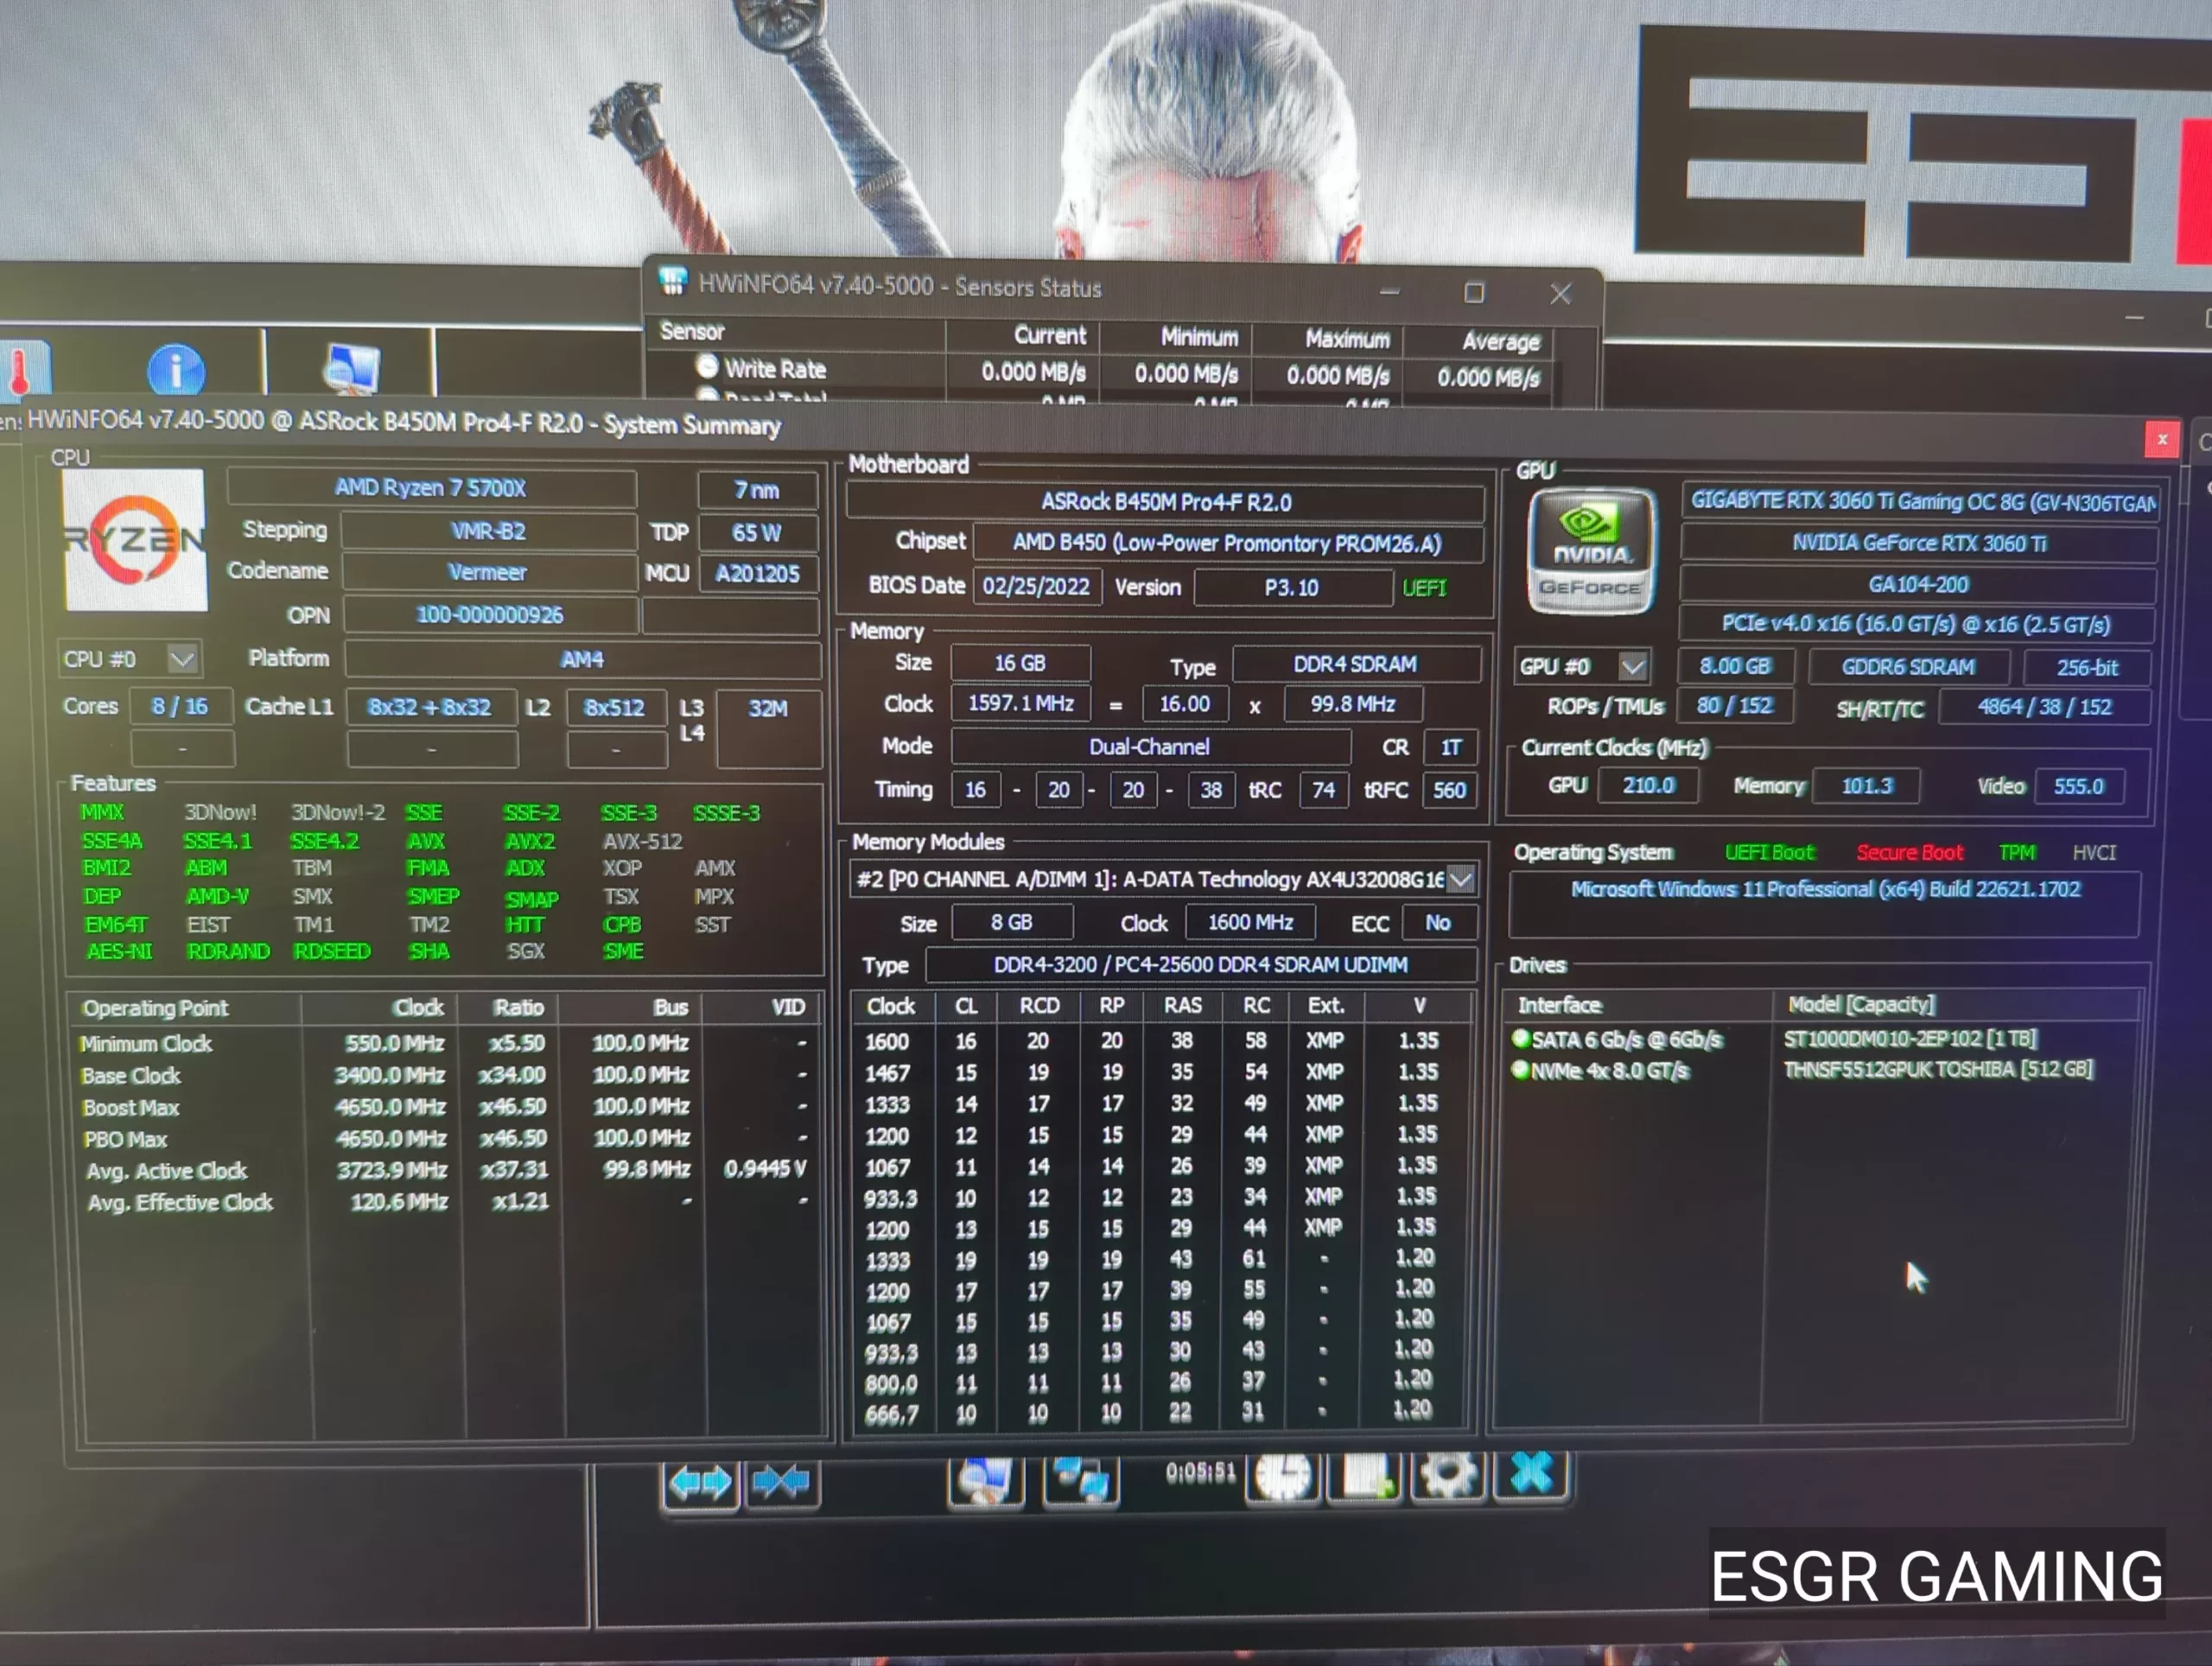
Task: Select the THNSF5512GPUK TOSHIBA drive
Action: point(1938,1069)
